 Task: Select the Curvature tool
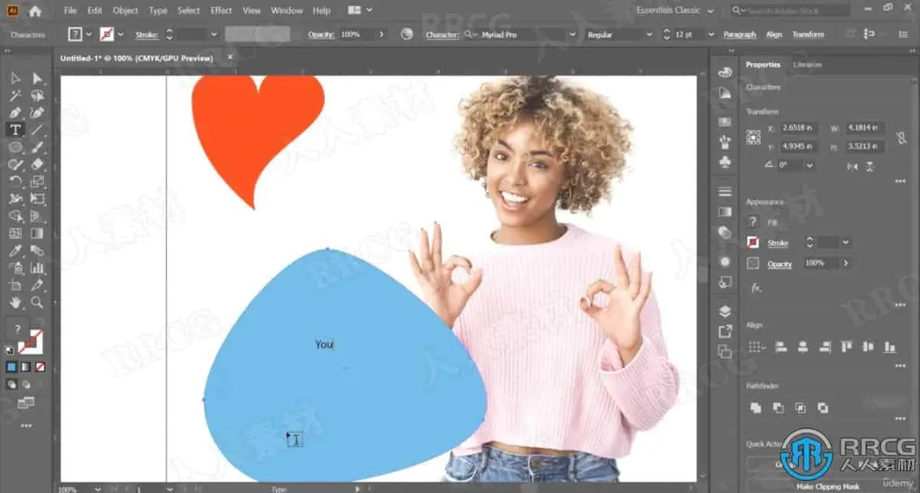(x=37, y=113)
